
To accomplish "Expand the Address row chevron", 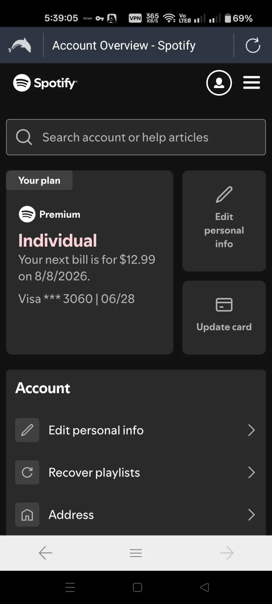I will click(x=251, y=515).
